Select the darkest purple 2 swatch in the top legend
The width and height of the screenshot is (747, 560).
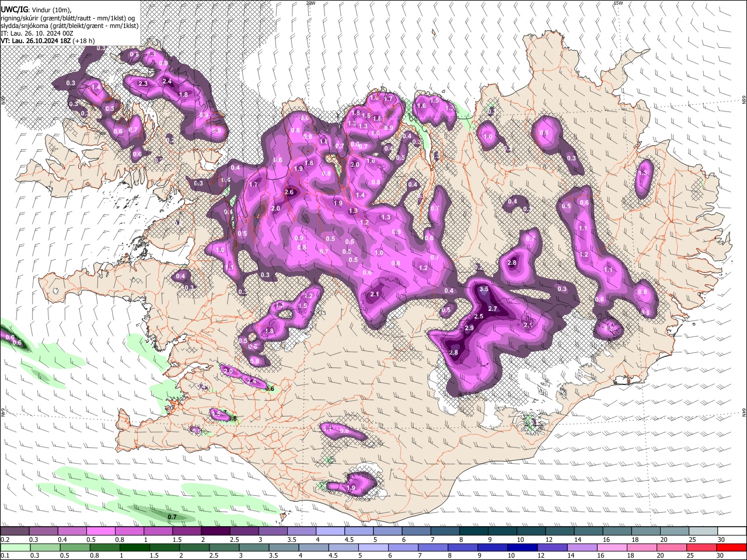(x=215, y=531)
